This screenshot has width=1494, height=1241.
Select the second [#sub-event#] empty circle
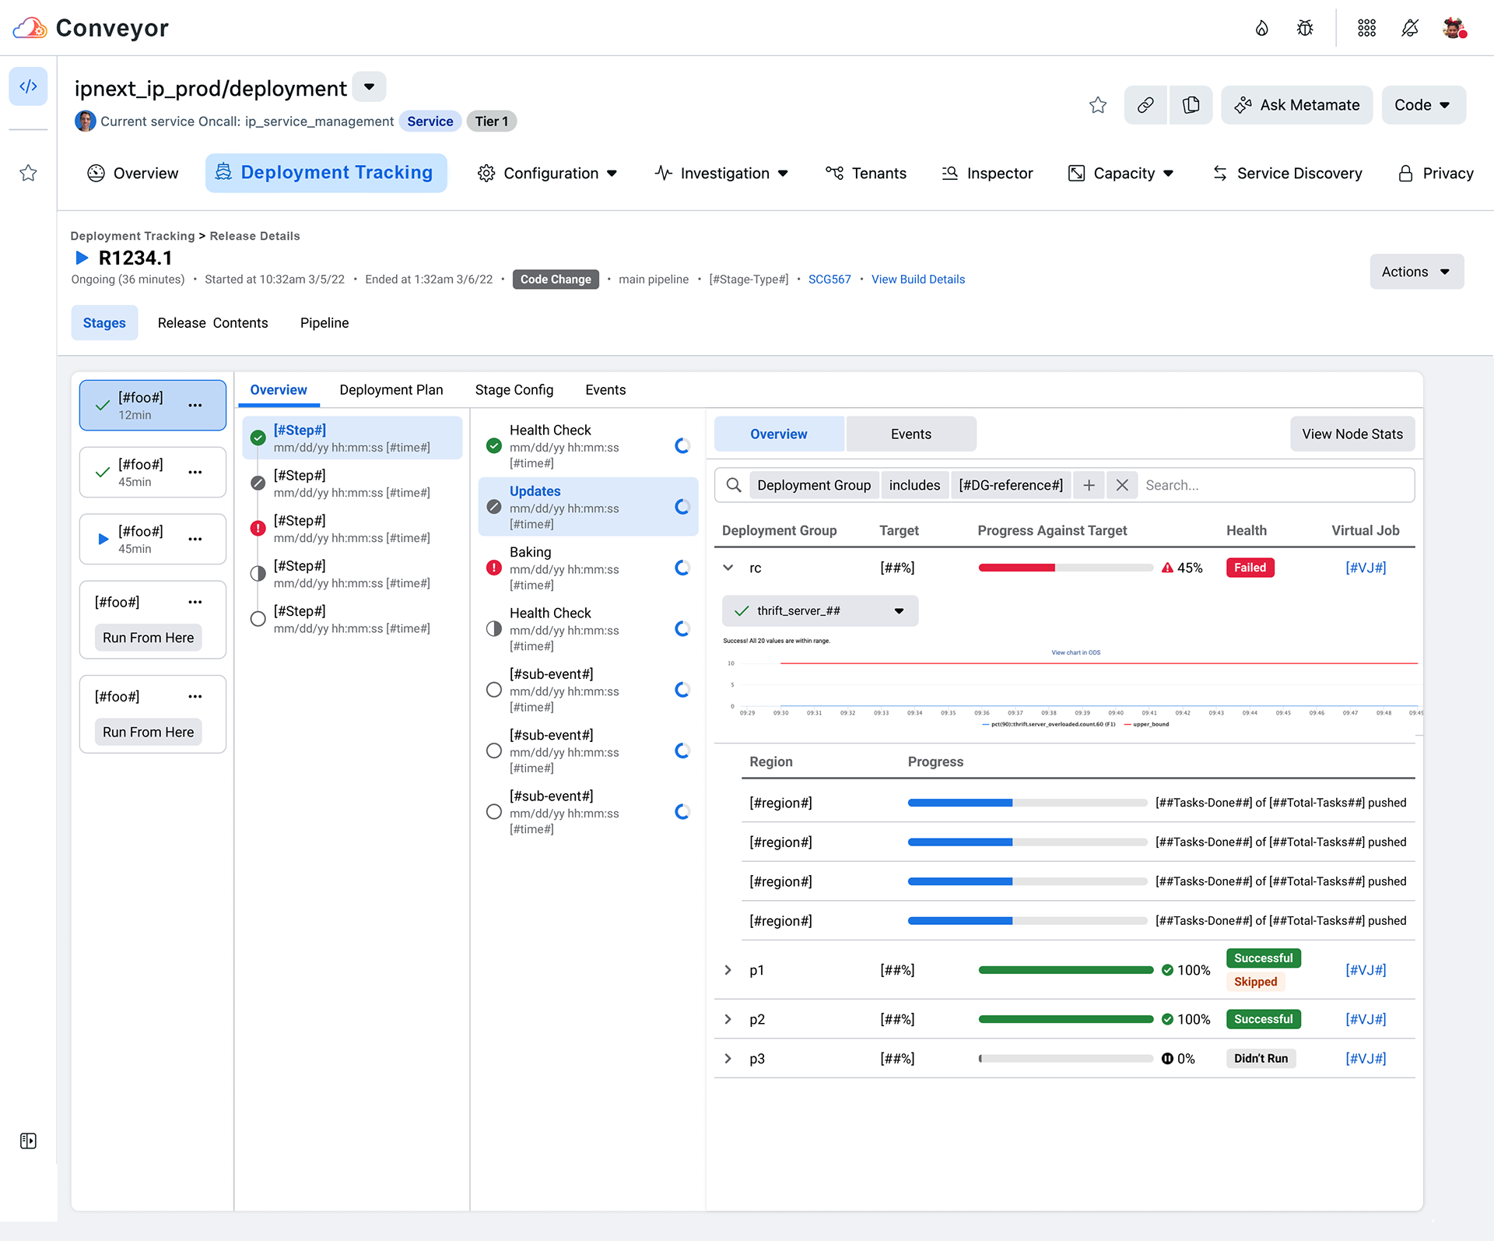coord(494,751)
